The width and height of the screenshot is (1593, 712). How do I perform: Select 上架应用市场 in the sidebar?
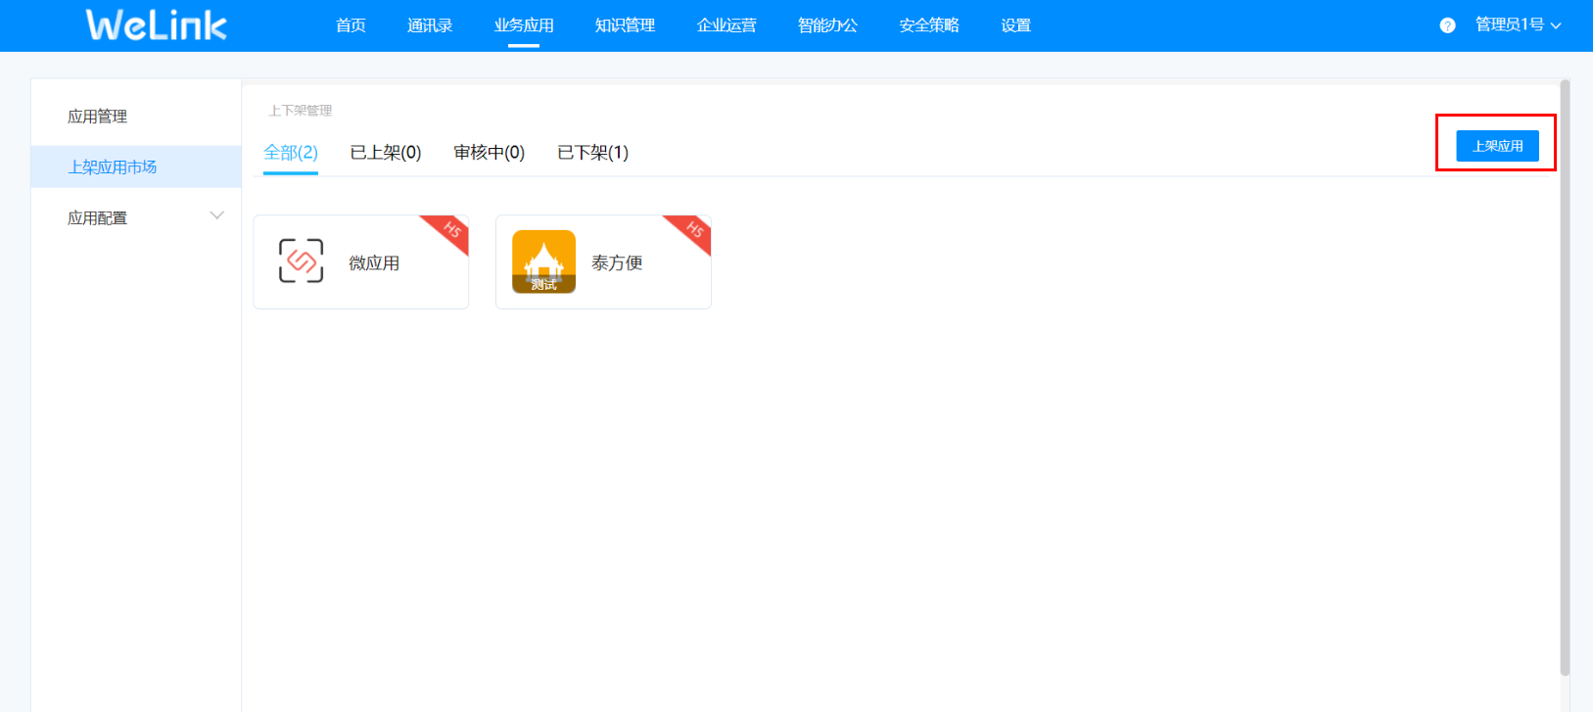tap(136, 167)
